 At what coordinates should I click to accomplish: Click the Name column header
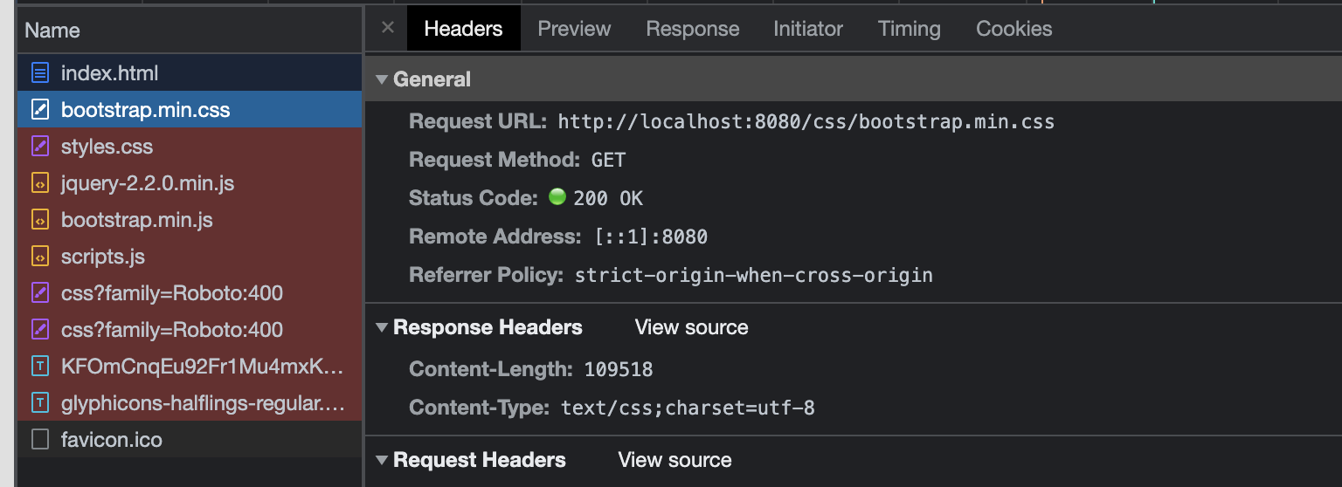tap(52, 31)
